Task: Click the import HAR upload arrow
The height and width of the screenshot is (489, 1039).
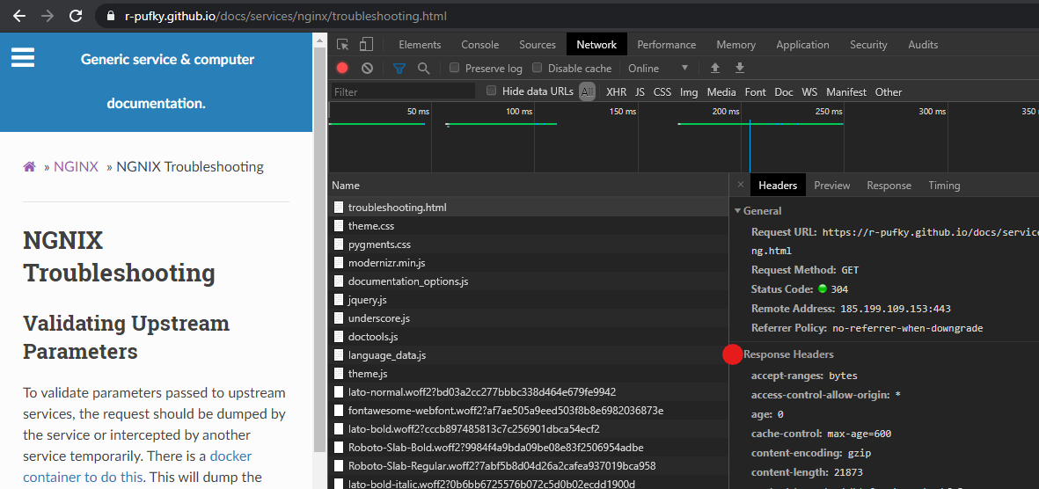Action: click(x=715, y=69)
